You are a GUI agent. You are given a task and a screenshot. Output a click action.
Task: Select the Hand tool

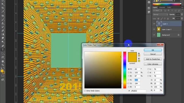pyautogui.click(x=3, y=61)
